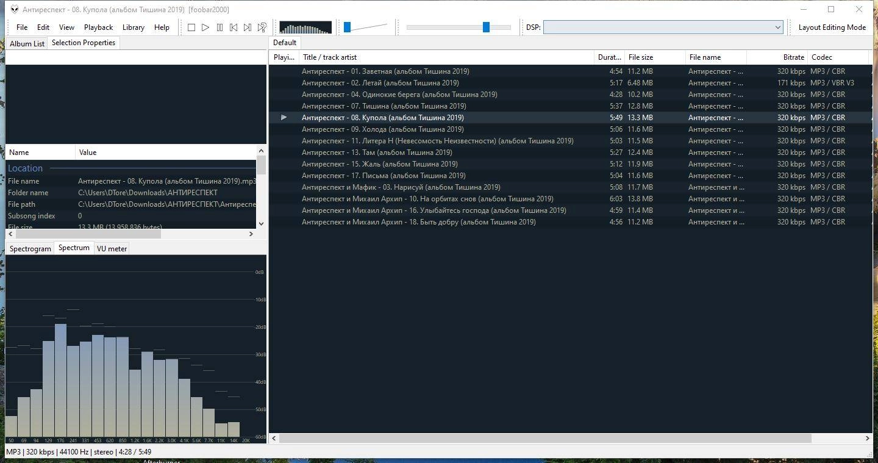Image resolution: width=878 pixels, height=463 pixels.
Task: Click the File name property row
Action: pos(131,181)
